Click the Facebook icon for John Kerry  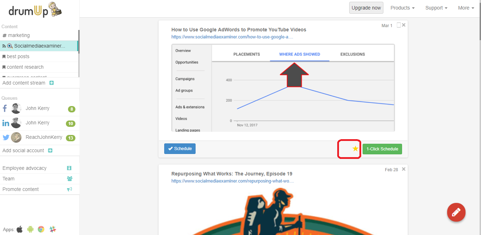click(5, 108)
